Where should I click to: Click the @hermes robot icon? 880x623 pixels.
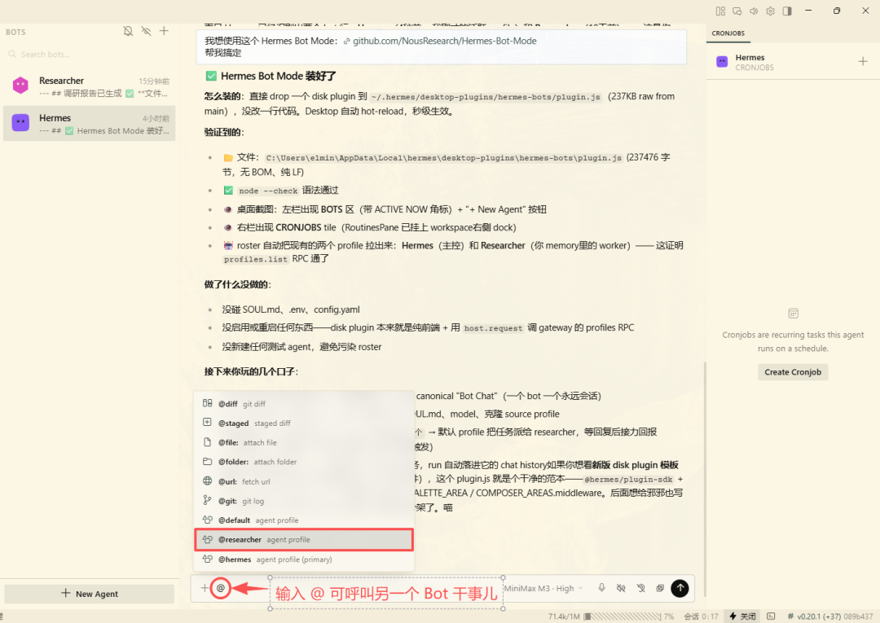(207, 559)
